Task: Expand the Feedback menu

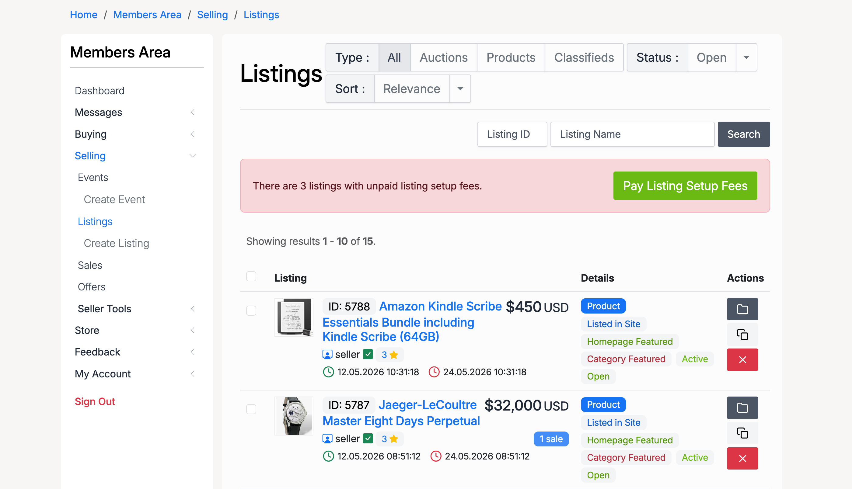Action: click(x=135, y=352)
